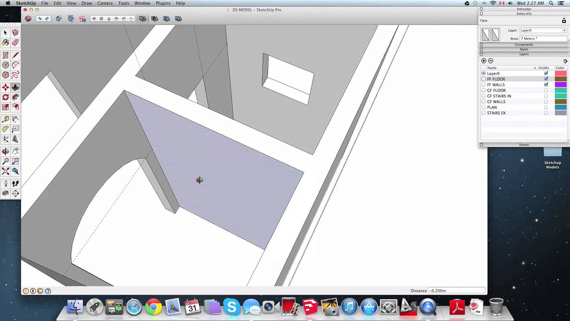Change PLAN blue color swatch
The height and width of the screenshot is (321, 570).
[561, 107]
